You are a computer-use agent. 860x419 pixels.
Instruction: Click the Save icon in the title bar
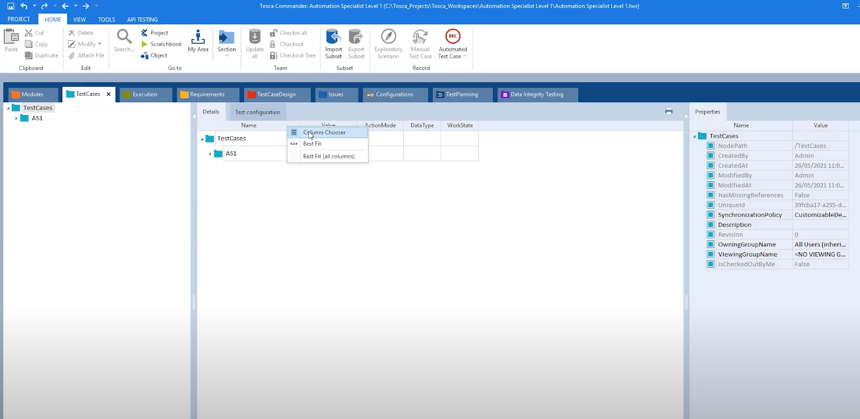point(11,6)
